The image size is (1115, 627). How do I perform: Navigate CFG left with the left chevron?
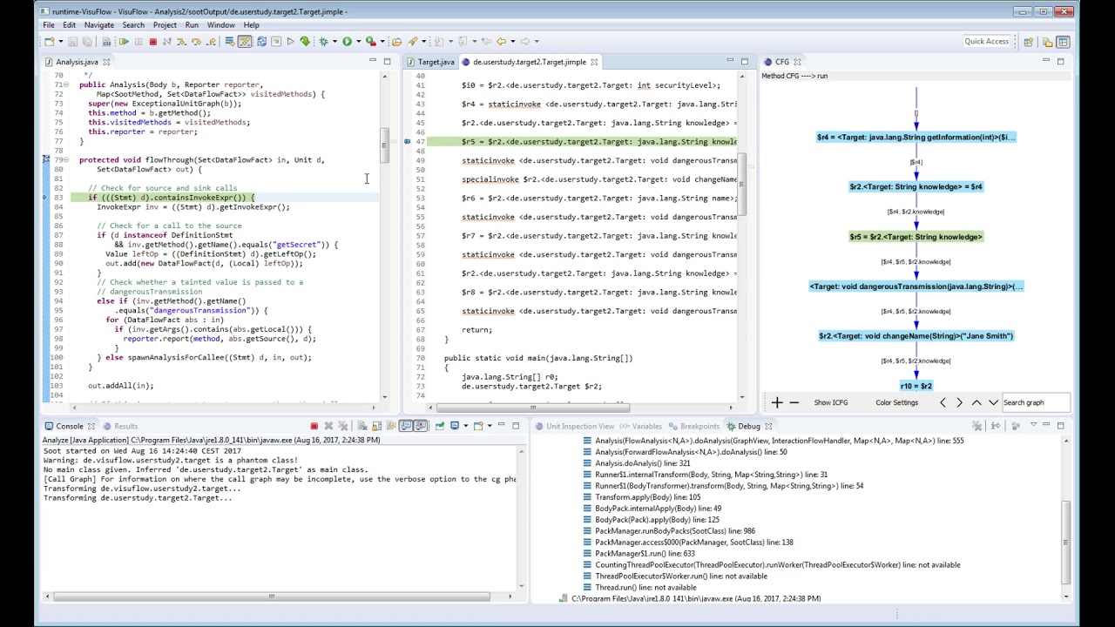[943, 402]
